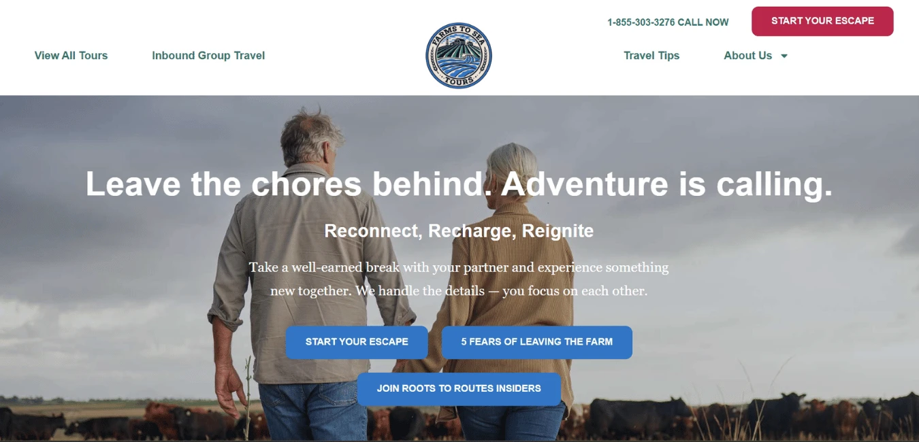The height and width of the screenshot is (442, 919).
Task: Click the gray-haired man's head in photo
Action: 312,136
